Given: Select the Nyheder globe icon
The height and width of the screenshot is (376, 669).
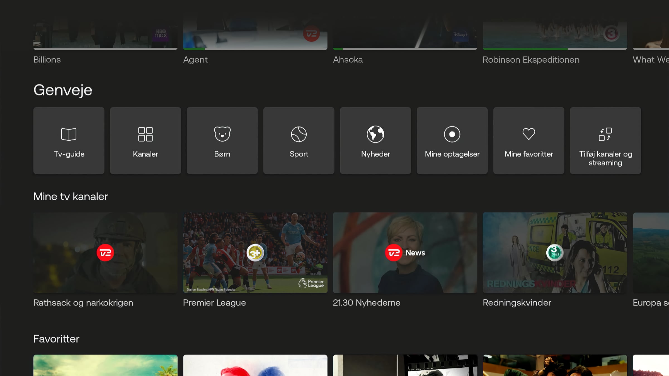Looking at the screenshot, I should 375,134.
